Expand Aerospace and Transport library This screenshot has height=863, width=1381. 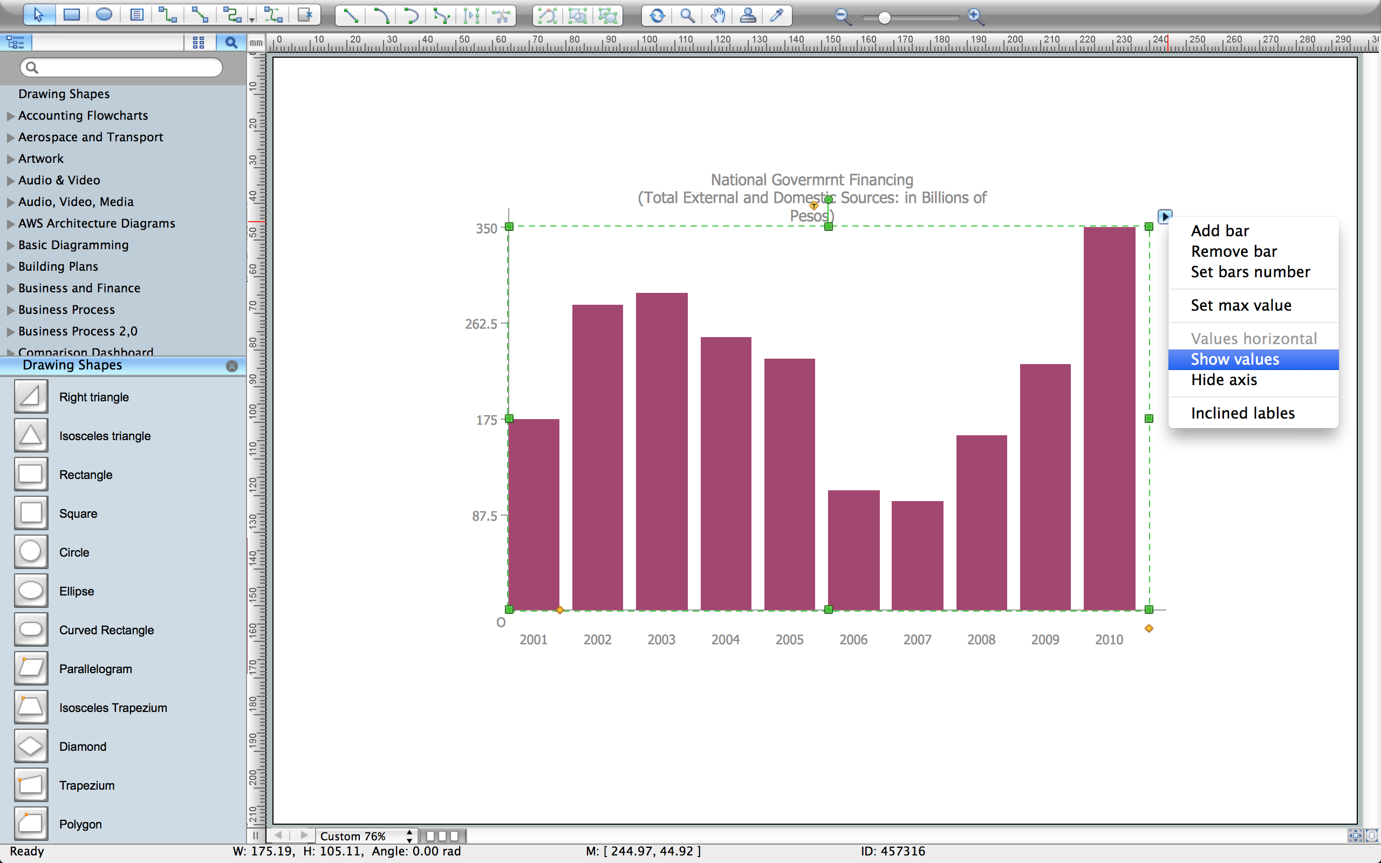[x=11, y=138]
